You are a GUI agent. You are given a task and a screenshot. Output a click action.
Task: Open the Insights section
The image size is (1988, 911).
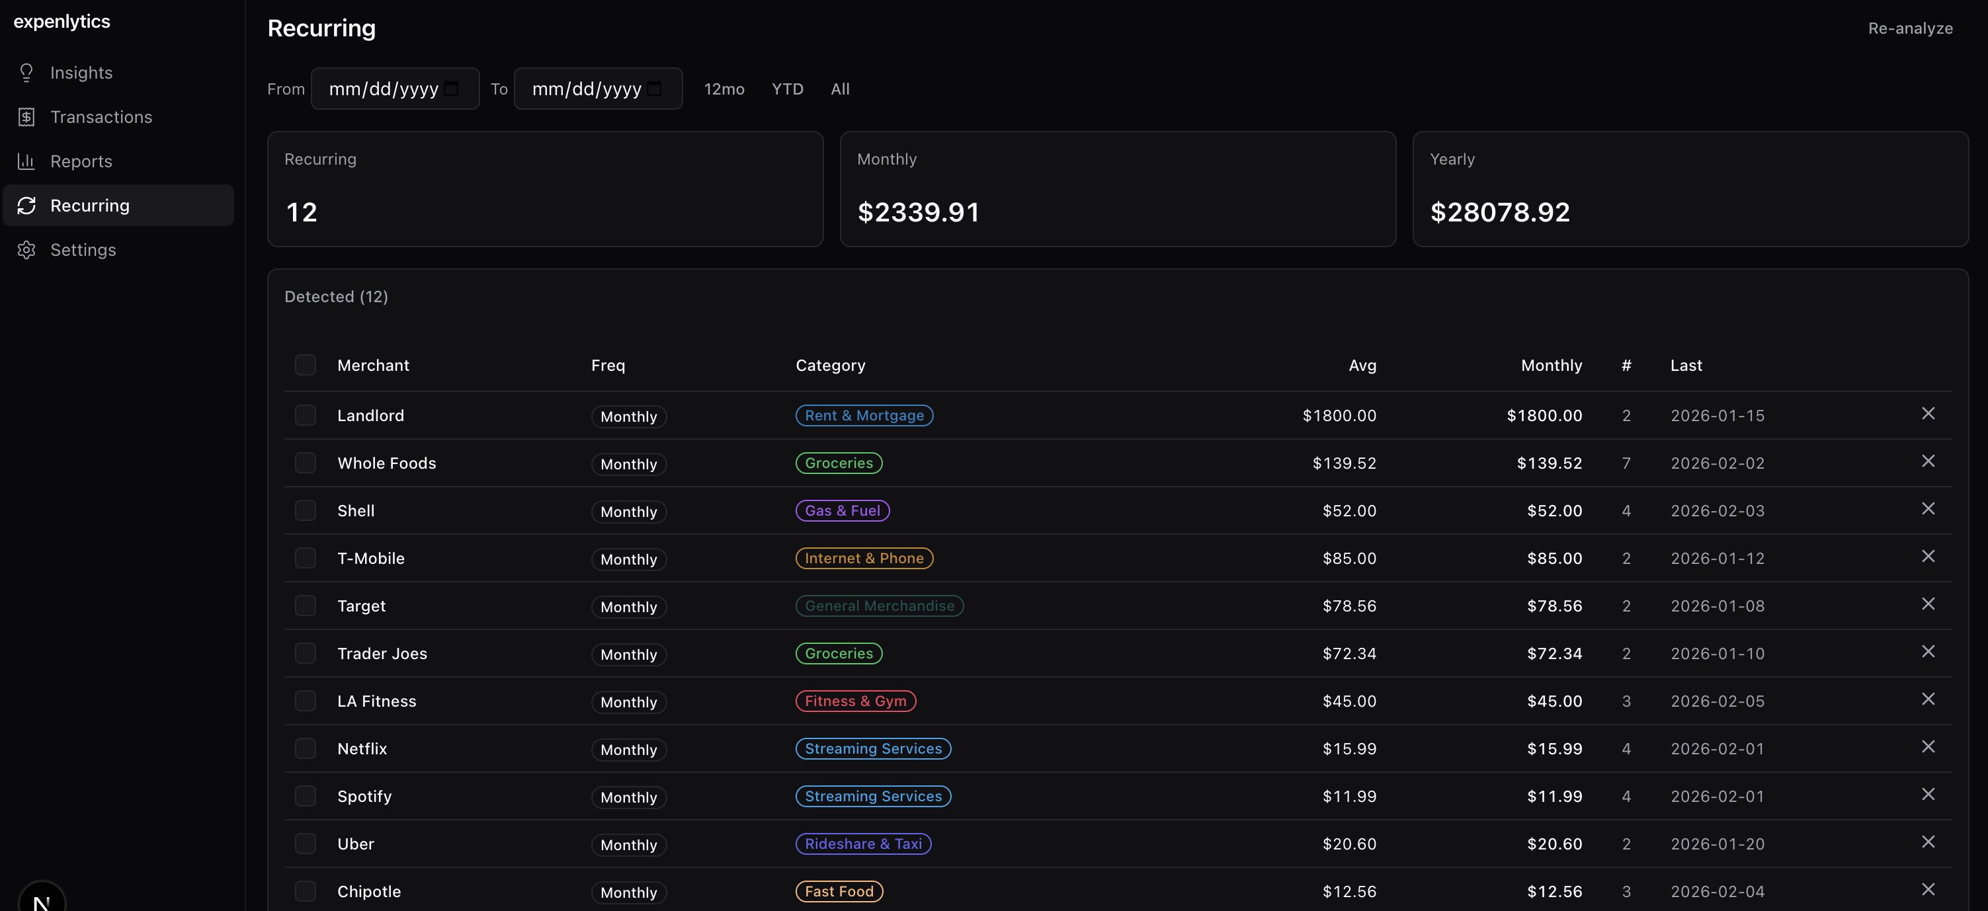[x=81, y=73]
